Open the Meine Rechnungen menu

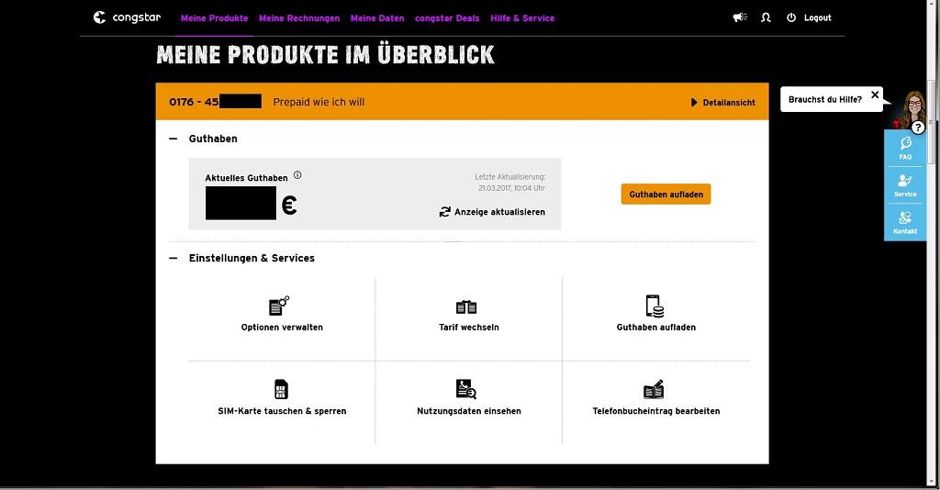click(x=299, y=17)
